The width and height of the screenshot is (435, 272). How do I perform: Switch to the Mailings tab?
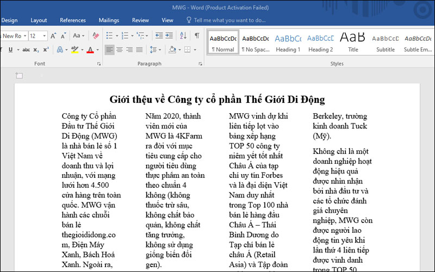click(x=109, y=20)
